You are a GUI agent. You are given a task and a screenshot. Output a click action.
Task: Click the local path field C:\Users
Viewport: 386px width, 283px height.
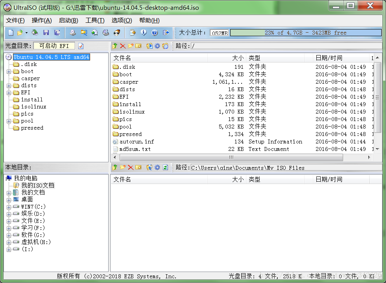pos(286,168)
